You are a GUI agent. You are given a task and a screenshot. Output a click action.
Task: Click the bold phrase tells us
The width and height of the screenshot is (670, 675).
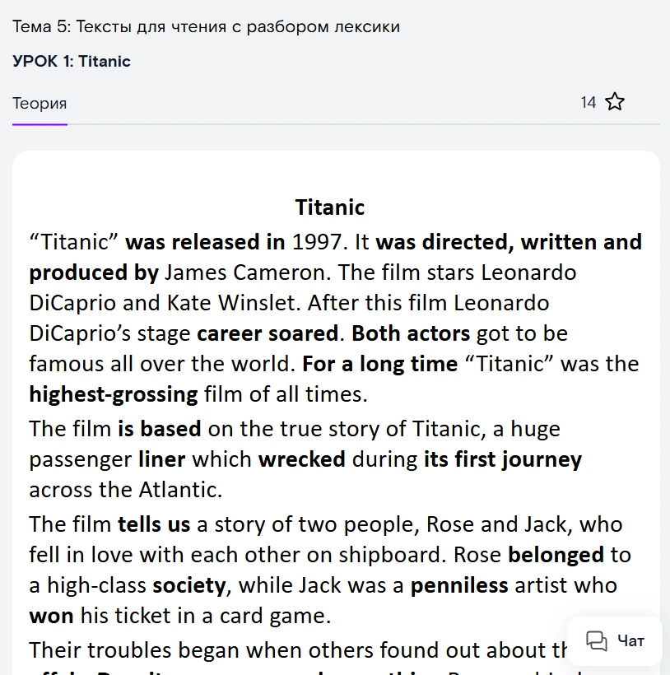pyautogui.click(x=154, y=524)
